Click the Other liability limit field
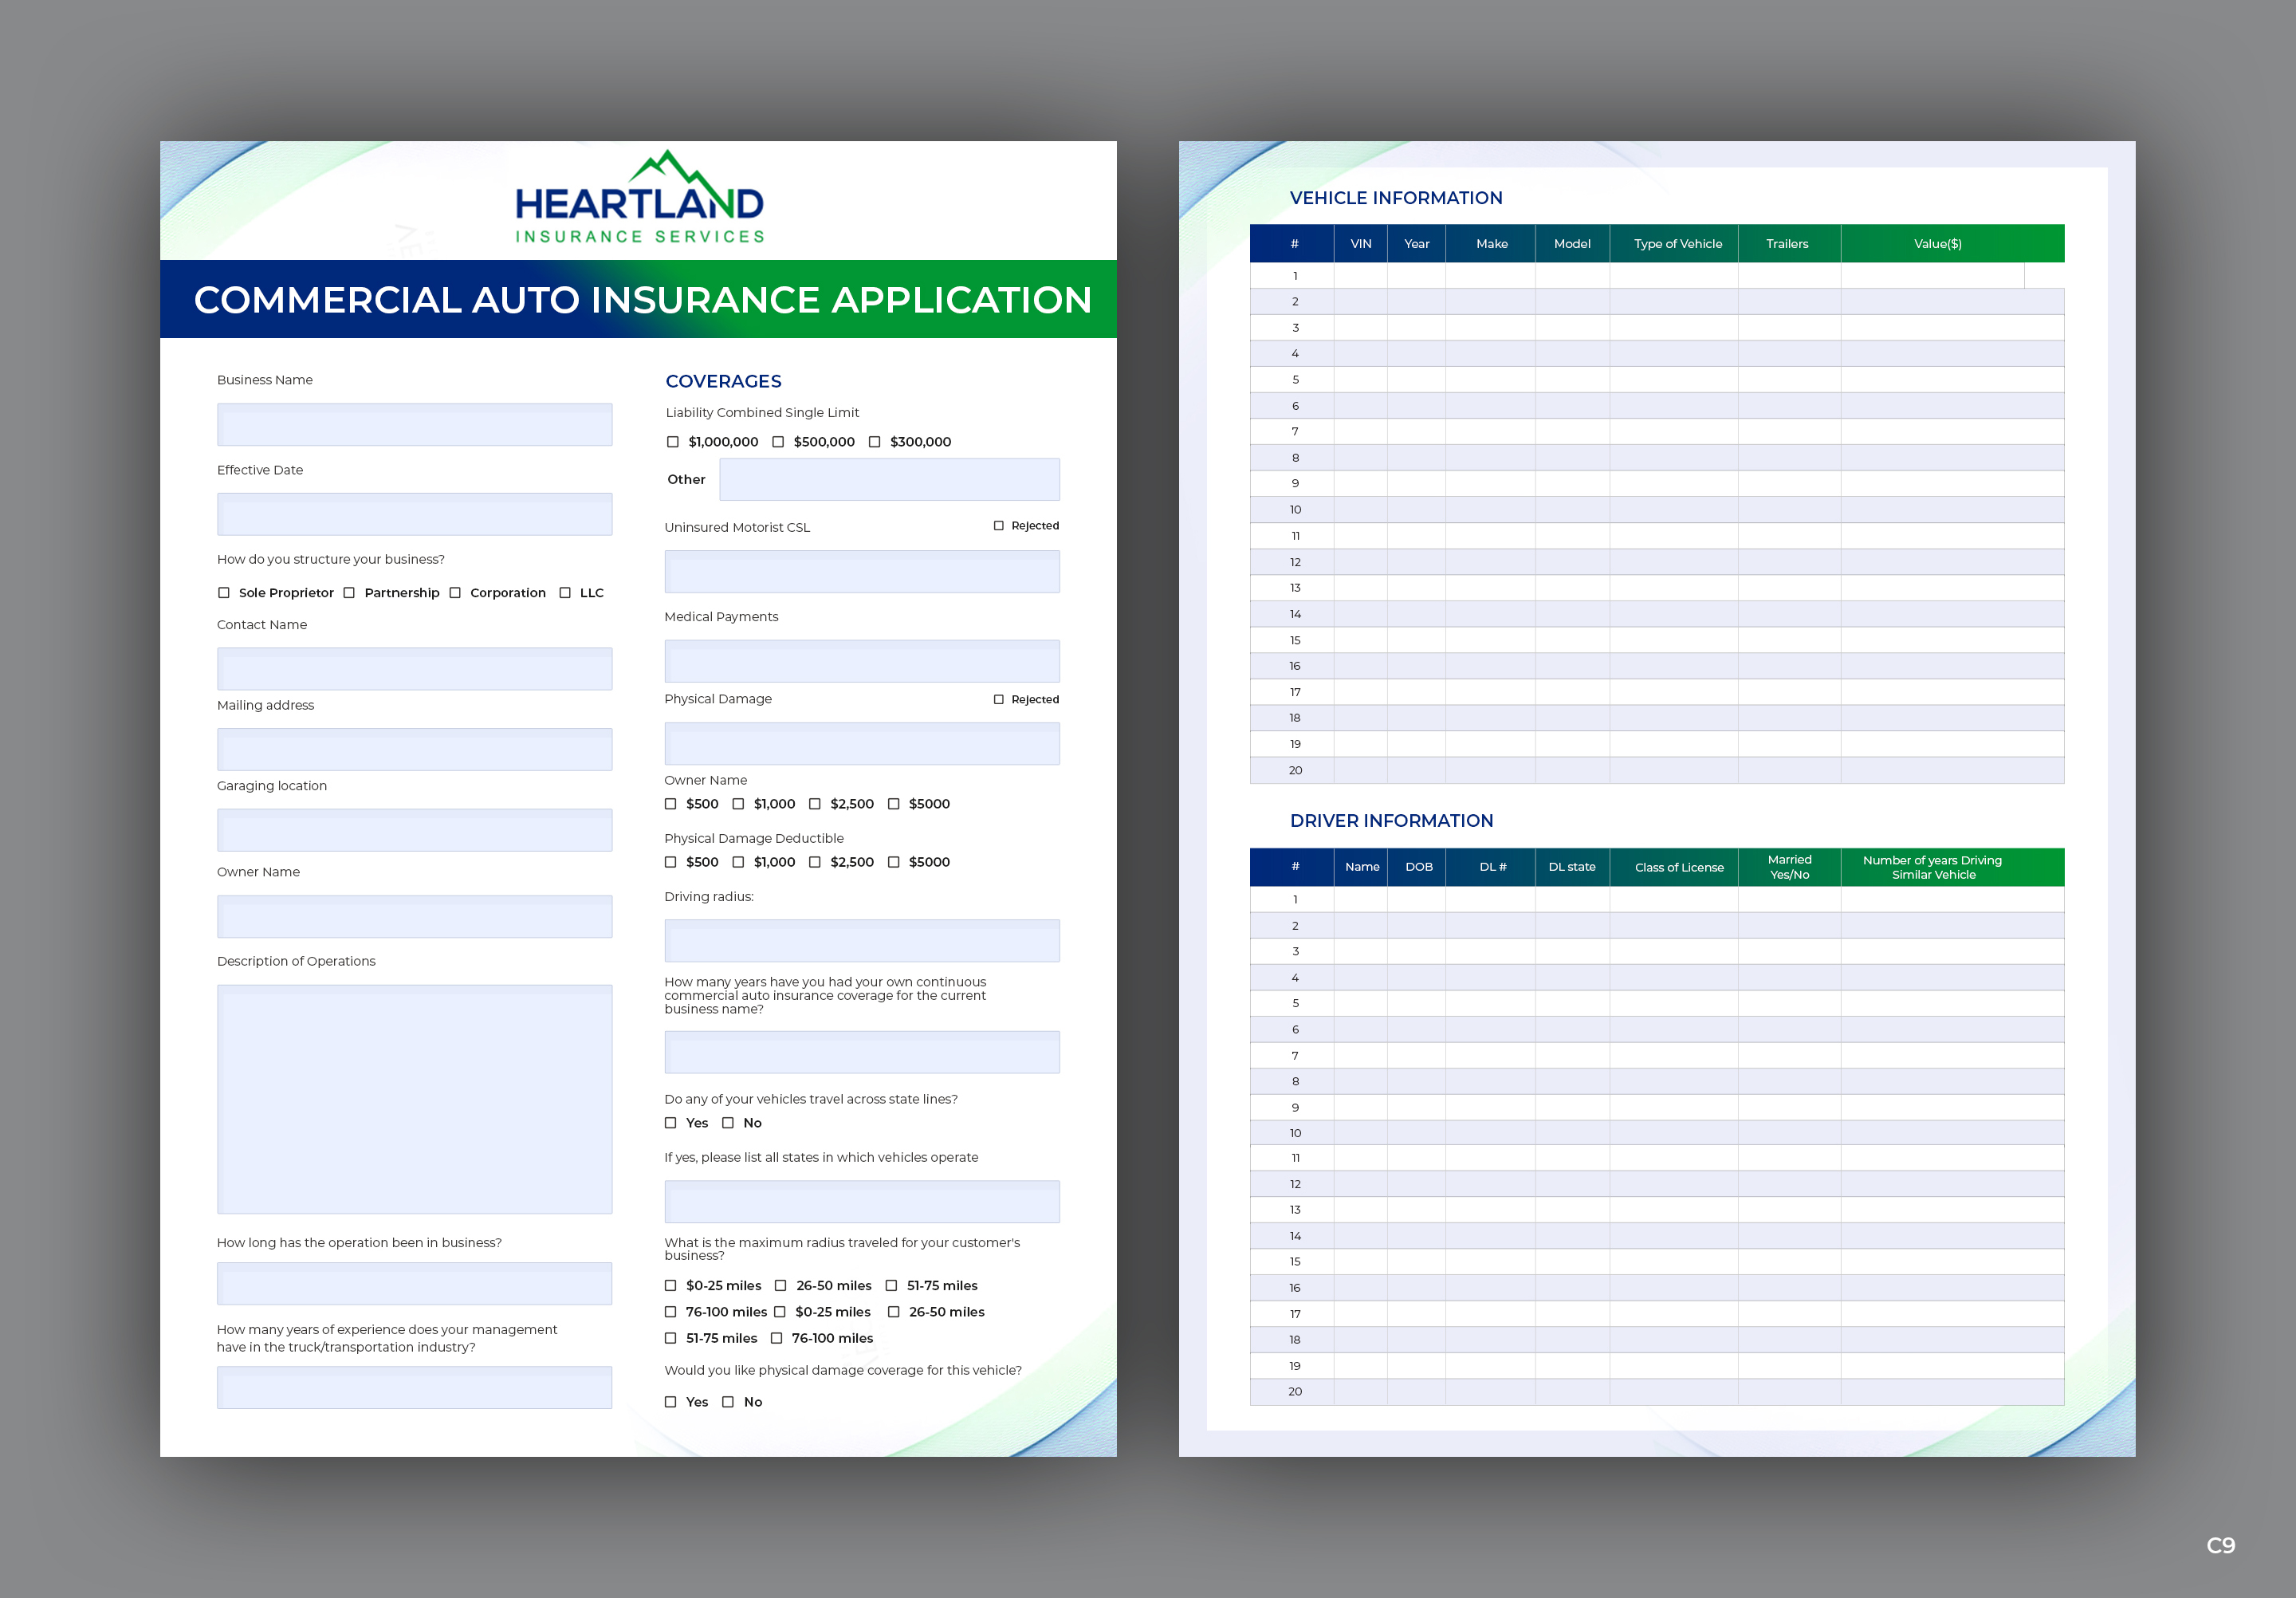Viewport: 2296px width, 1598px height. [x=889, y=480]
